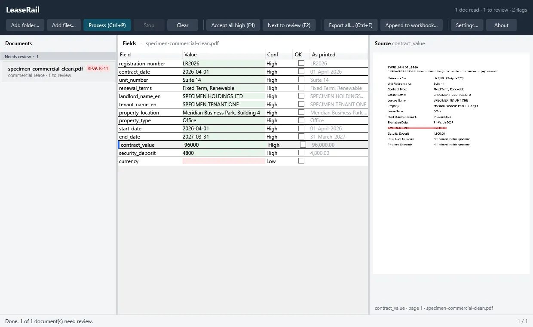Viewport: 533px width, 327px height.
Task: Click the OK column header
Action: click(x=301, y=55)
